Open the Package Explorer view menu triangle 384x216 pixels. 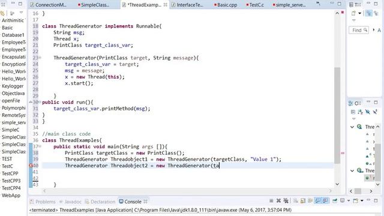(x=22, y=13)
